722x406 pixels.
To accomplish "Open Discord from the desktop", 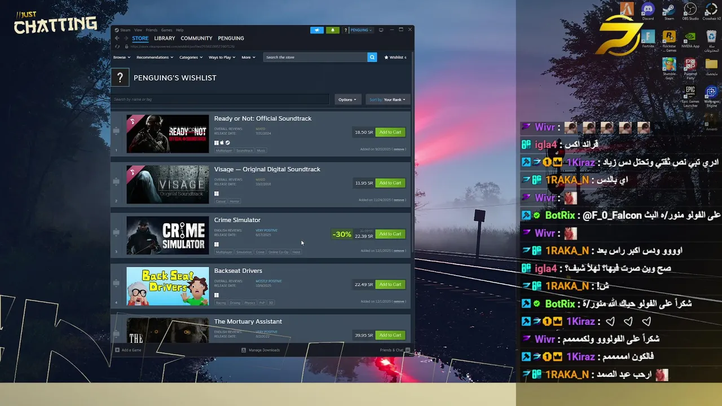I will coord(648,11).
